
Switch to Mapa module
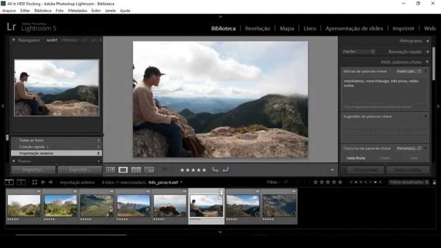(287, 28)
